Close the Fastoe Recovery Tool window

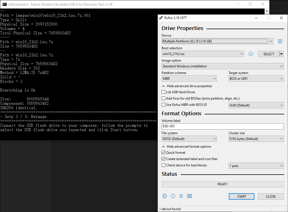point(263,4)
